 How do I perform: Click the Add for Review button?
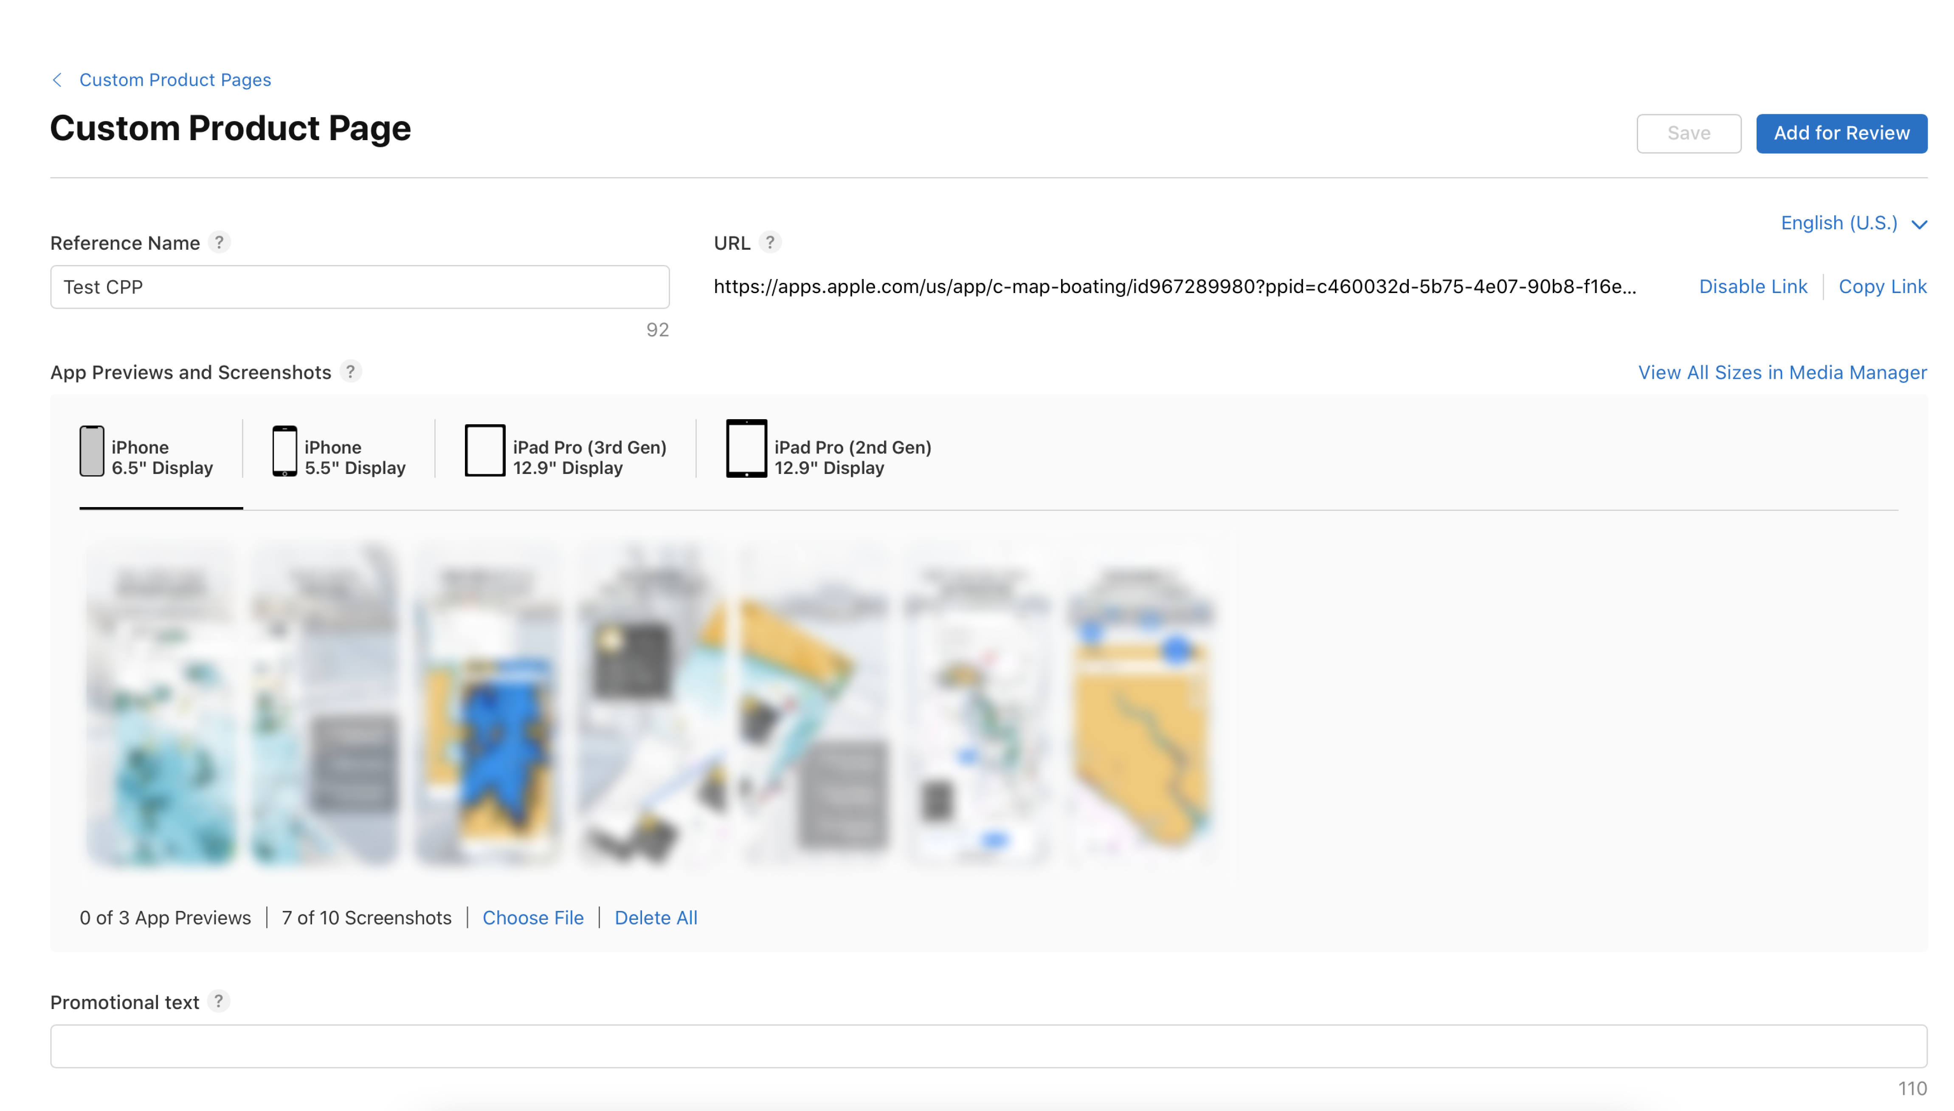(x=1841, y=133)
